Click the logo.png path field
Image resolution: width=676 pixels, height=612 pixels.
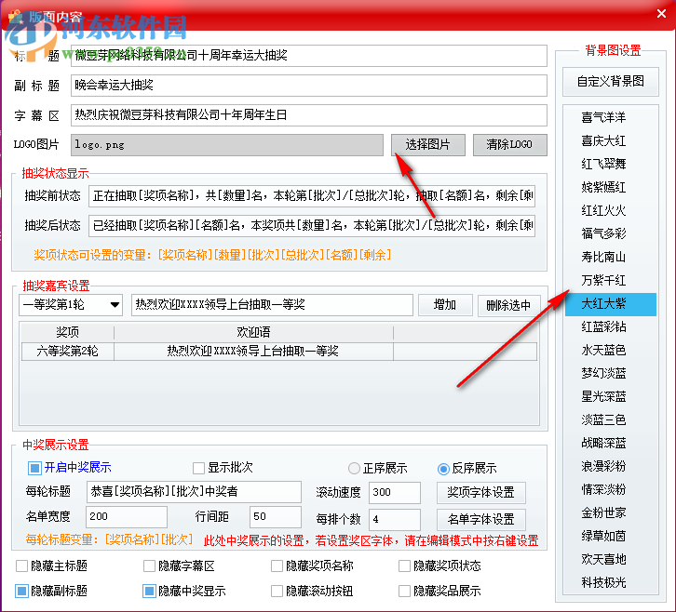tap(227, 145)
